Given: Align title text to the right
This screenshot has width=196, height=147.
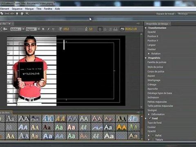Looking at the screenshot, I should 110,29.
